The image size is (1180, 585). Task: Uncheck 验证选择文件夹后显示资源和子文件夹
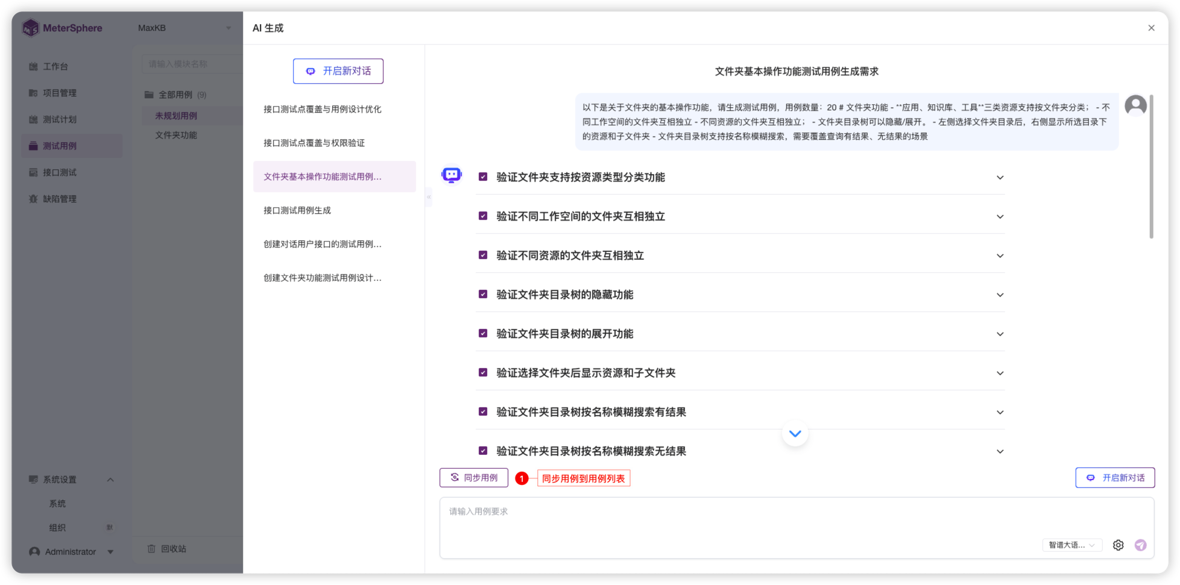coord(483,373)
